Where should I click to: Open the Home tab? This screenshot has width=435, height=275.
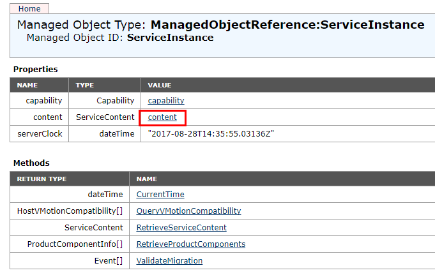click(x=29, y=9)
